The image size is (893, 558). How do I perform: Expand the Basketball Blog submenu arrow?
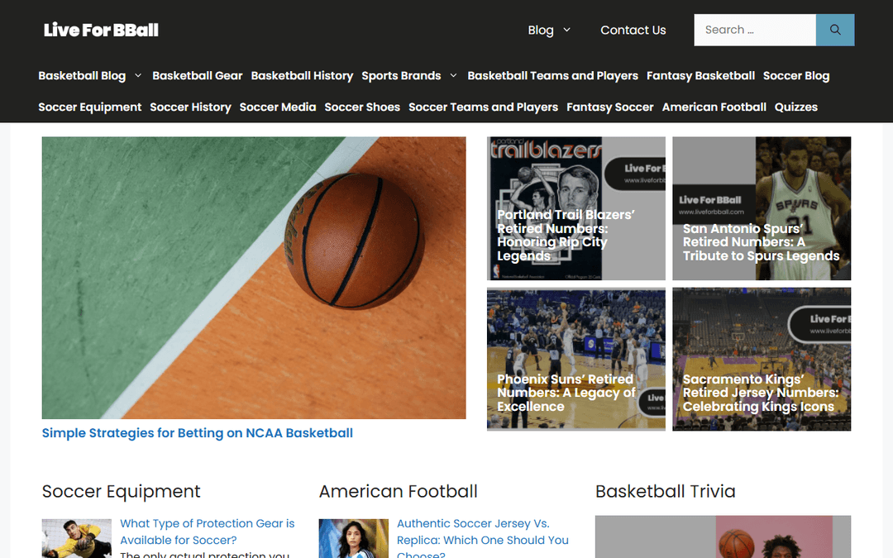pyautogui.click(x=138, y=76)
